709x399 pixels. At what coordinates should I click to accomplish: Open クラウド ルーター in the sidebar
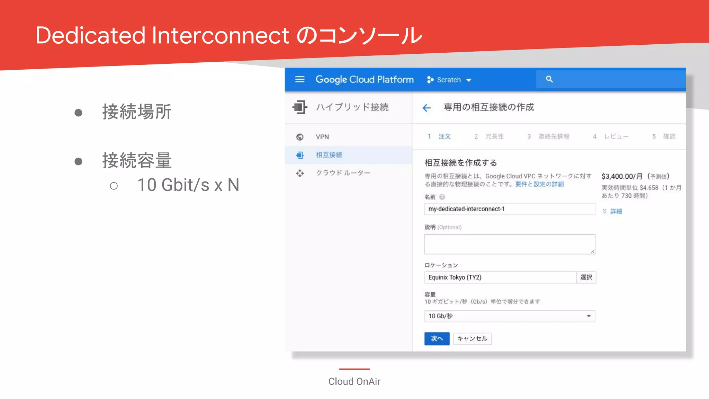(x=348, y=173)
